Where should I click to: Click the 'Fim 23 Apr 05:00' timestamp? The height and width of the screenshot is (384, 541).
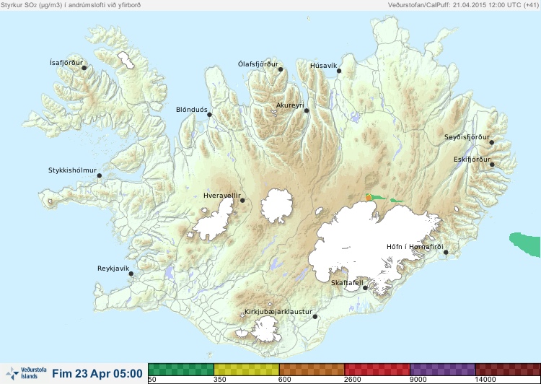tap(97, 373)
